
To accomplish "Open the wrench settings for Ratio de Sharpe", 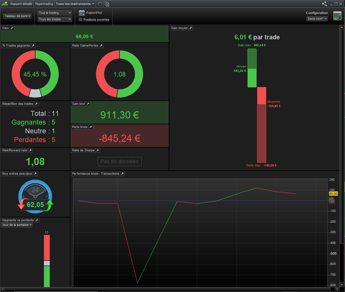I will click(x=98, y=151).
